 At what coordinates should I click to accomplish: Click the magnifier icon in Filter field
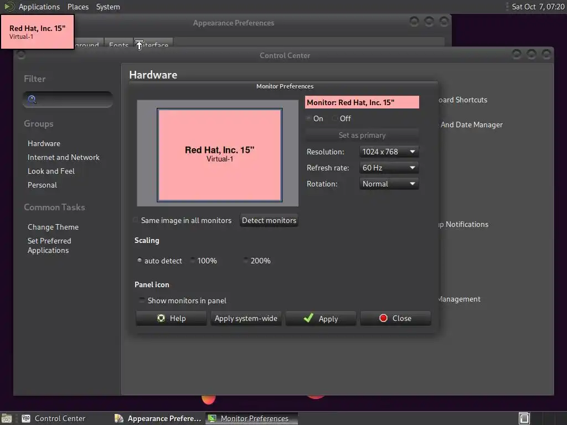(32, 100)
